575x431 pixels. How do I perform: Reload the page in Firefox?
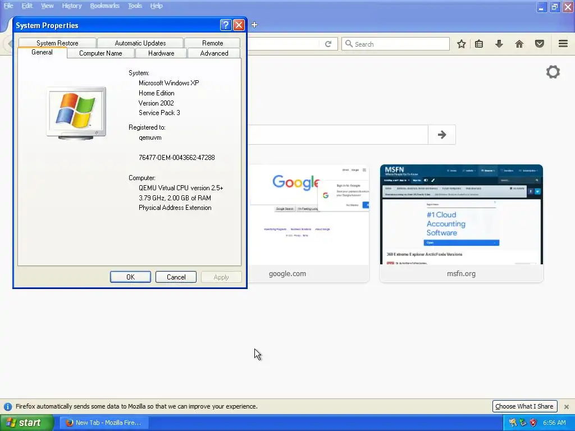pos(328,44)
